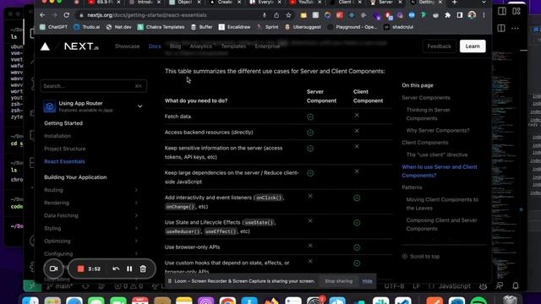541x304 pixels.
Task: Expand the Optimizing sidebar section
Action: 136,241
